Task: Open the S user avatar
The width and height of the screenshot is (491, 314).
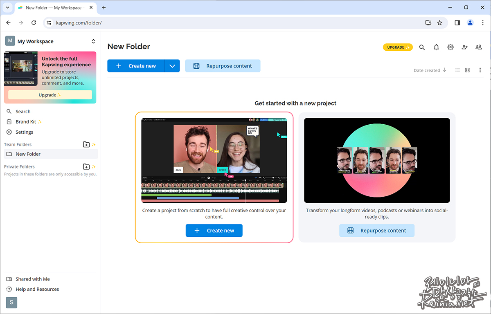Action: click(11, 303)
